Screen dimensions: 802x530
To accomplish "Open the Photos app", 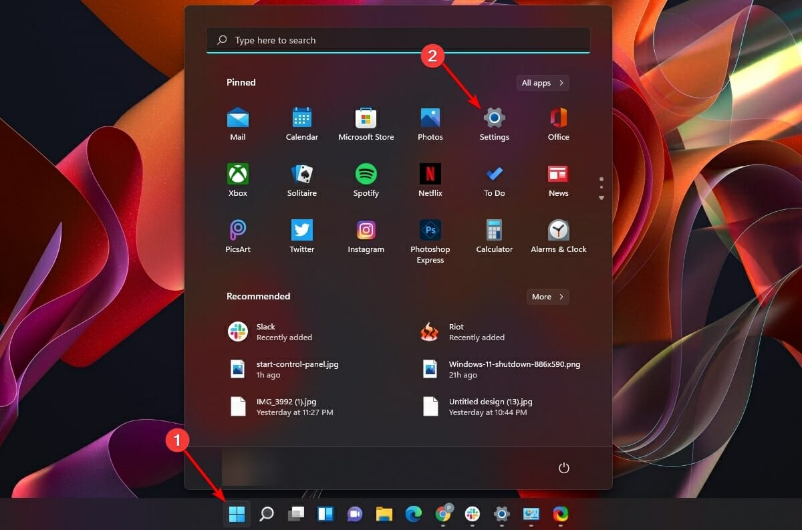I will 430,124.
